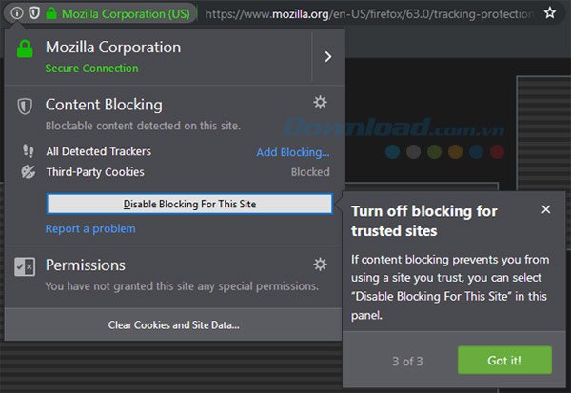Viewport: 571px width, 393px height.
Task: Click the green padlock in address bar
Action: (53, 13)
